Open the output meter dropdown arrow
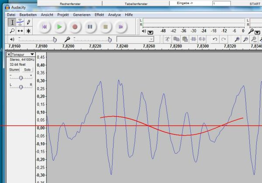Viewport: 262px width, 183px height. click(x=151, y=32)
